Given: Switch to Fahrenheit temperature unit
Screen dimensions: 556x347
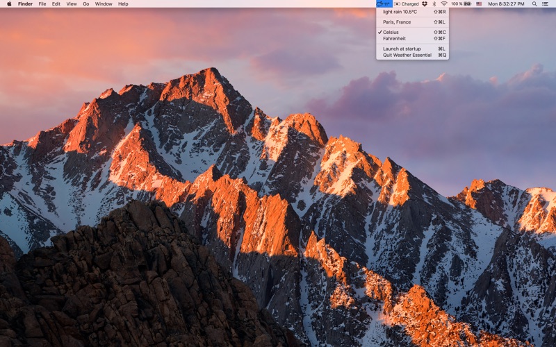Looking at the screenshot, I should point(412,39).
